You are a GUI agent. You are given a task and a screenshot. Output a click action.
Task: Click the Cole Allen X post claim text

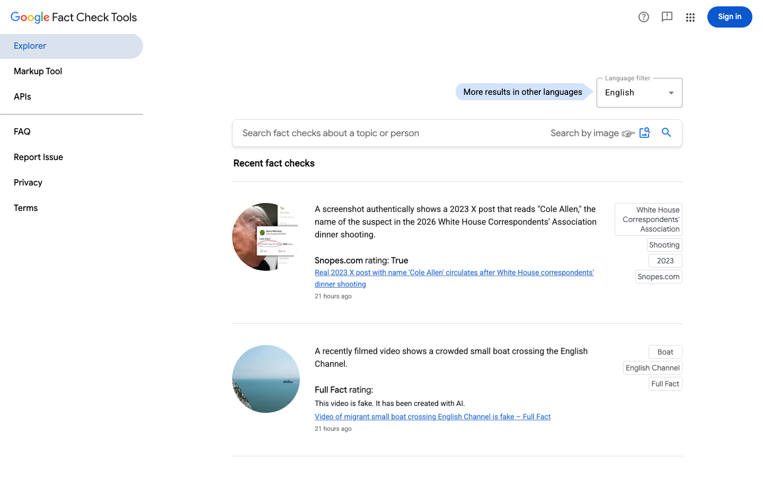[x=456, y=222]
